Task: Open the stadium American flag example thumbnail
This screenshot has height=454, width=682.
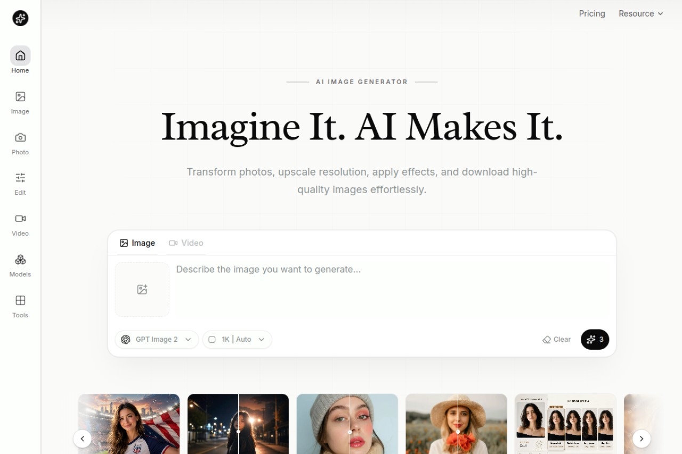Action: (129, 424)
